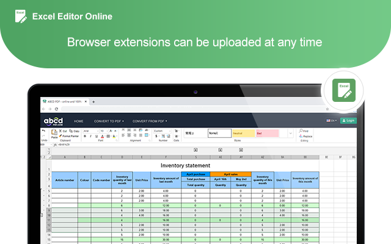This screenshot has width=391, height=244.
Task: Apply currency dollar format
Action: (x=156, y=136)
